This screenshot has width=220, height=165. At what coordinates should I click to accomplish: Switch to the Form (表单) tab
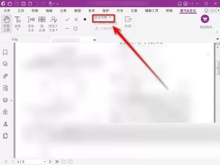(92, 11)
